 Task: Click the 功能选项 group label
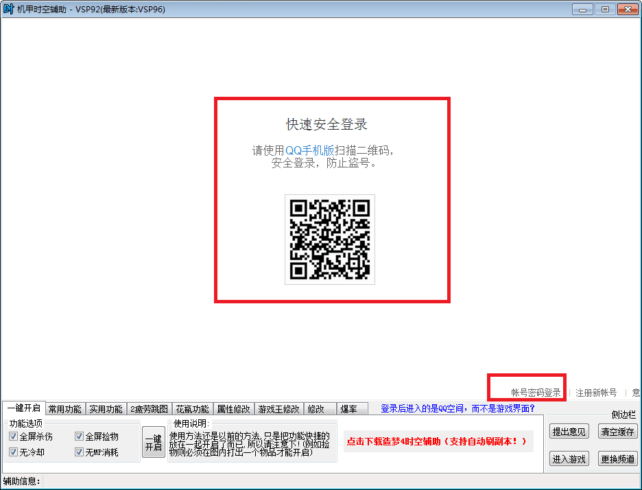pos(26,423)
